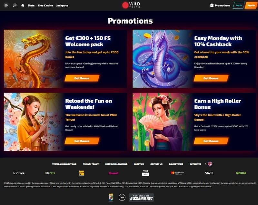Open the Live Casino menu item

coord(45,5)
